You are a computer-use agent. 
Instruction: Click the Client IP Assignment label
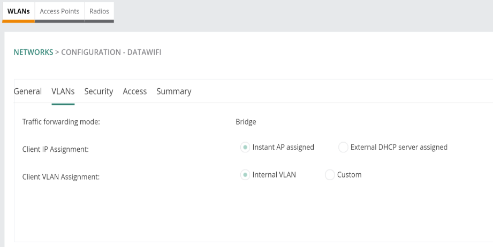click(55, 149)
